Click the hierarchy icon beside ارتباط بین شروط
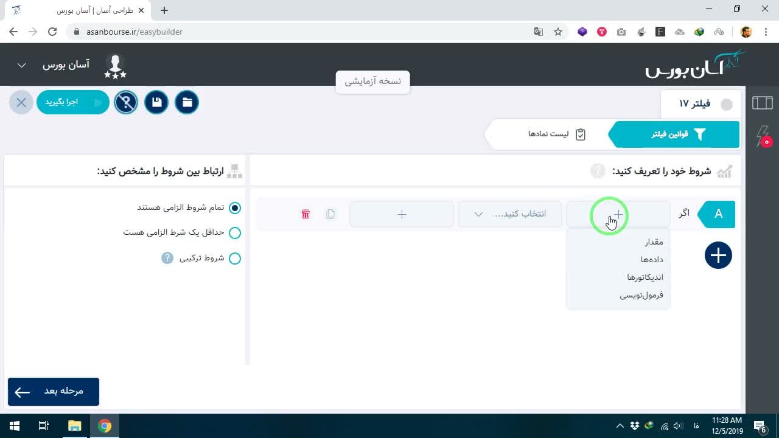 pos(235,172)
